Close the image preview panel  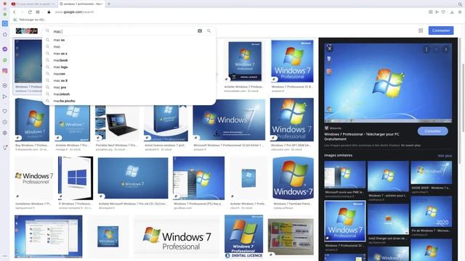point(329,49)
